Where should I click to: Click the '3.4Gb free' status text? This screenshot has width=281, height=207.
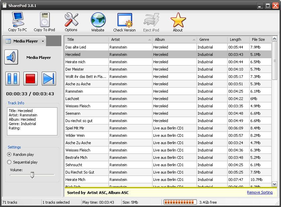click(x=208, y=202)
